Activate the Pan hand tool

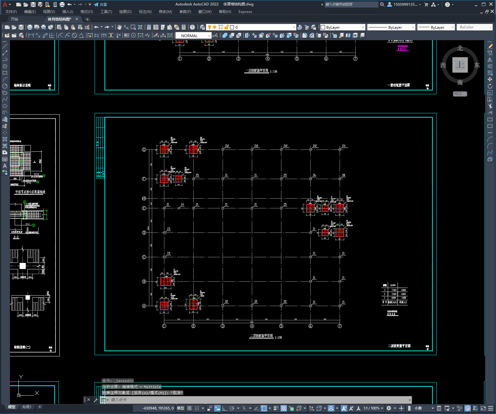(119, 27)
